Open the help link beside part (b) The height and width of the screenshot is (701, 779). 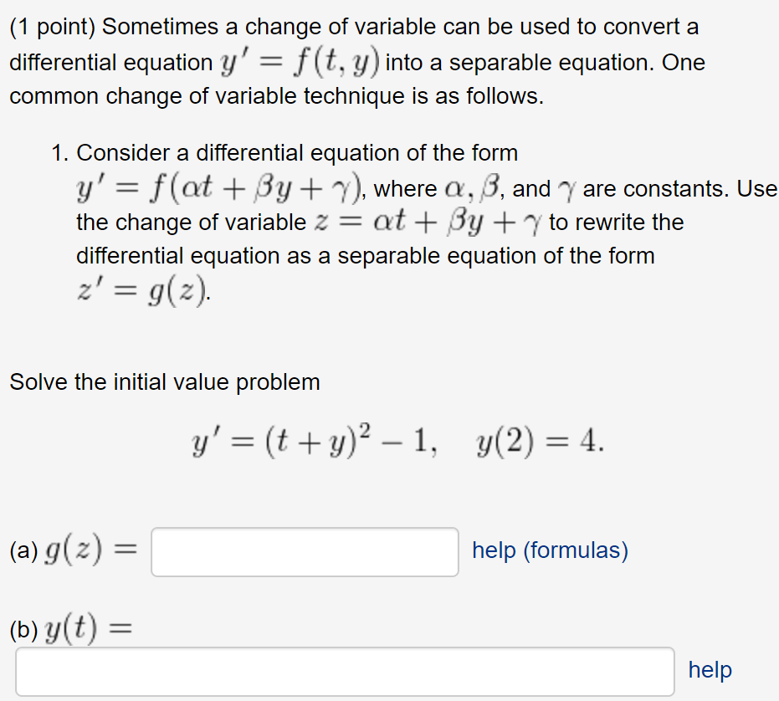coord(710,669)
